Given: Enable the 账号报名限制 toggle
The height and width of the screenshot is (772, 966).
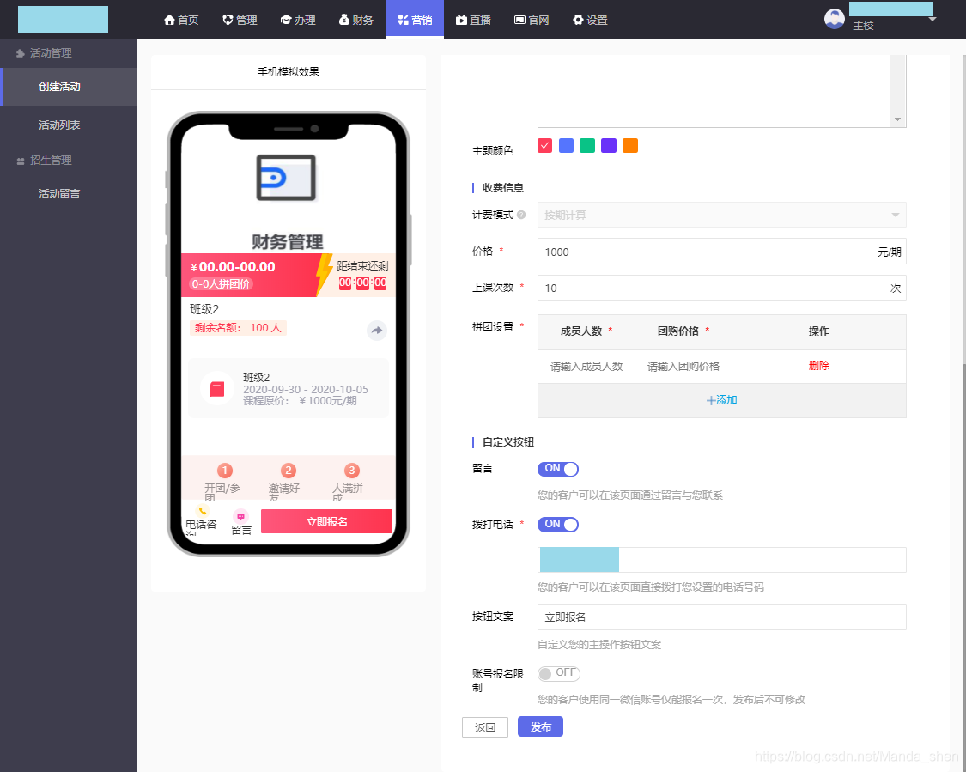Looking at the screenshot, I should [558, 673].
